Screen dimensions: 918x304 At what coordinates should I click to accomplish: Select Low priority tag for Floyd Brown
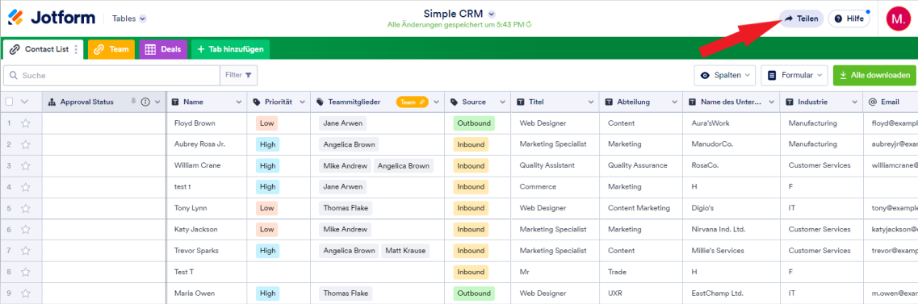(266, 123)
